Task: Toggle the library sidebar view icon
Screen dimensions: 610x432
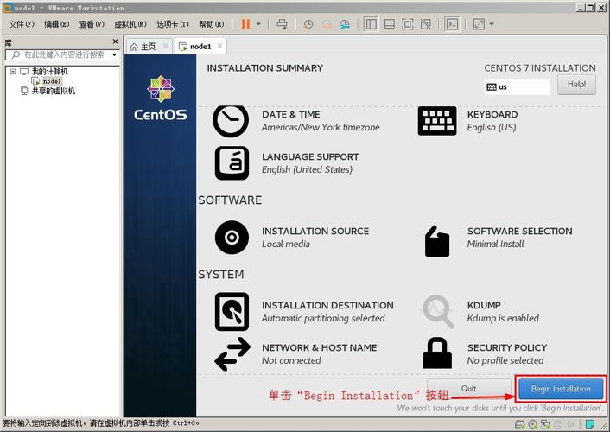Action: pos(371,24)
